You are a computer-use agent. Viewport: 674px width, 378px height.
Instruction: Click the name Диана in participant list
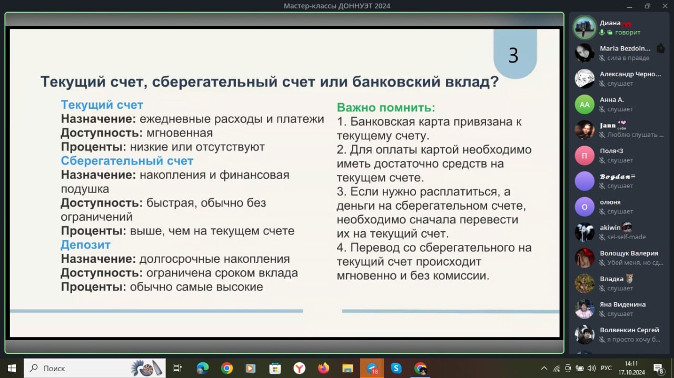(x=610, y=23)
